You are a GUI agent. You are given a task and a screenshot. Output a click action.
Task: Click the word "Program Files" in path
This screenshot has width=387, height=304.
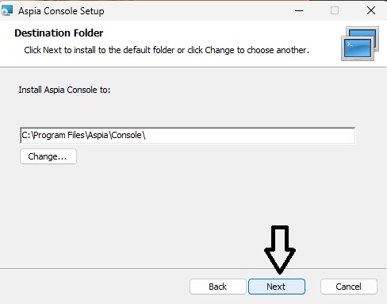[x=59, y=136]
